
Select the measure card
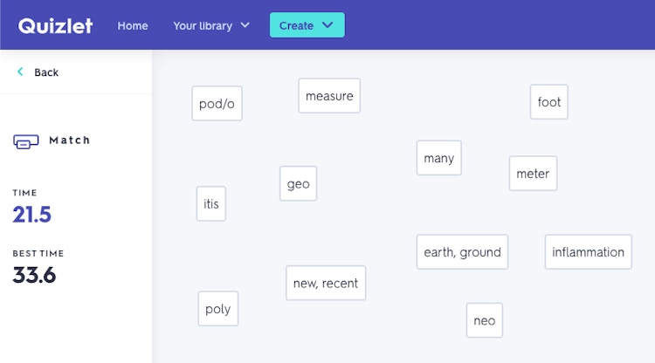[x=329, y=95]
